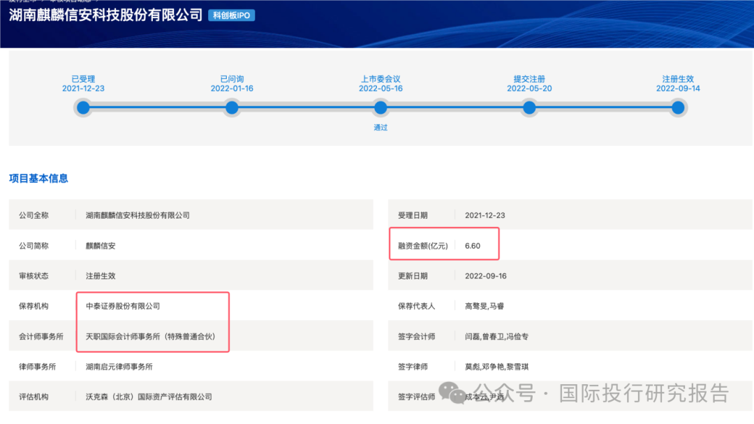The height and width of the screenshot is (424, 754).
Task: Select appraiser 沃克森（北京）国际资产评估有限公司
Action: point(149,397)
